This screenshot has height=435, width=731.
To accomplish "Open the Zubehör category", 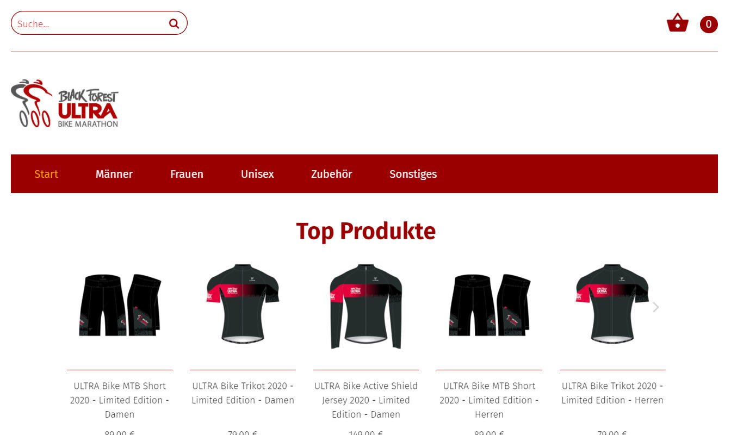I will [332, 174].
